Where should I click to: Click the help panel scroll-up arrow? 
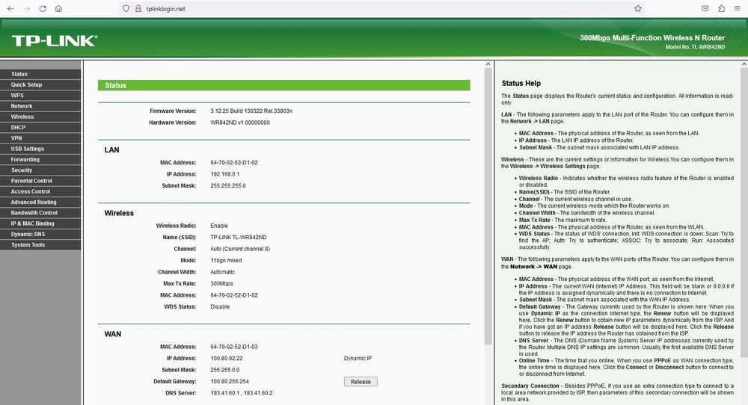[x=744, y=64]
